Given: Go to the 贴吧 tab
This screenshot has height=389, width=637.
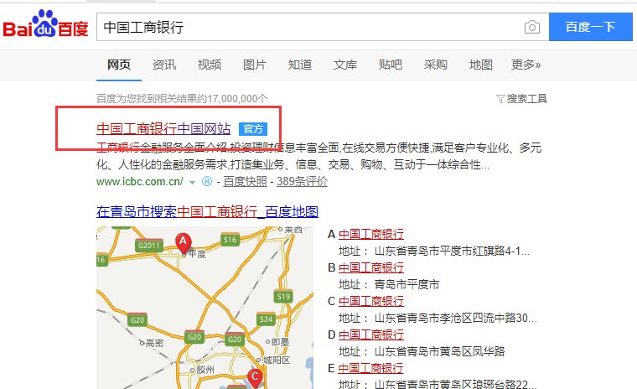Looking at the screenshot, I should pos(391,65).
